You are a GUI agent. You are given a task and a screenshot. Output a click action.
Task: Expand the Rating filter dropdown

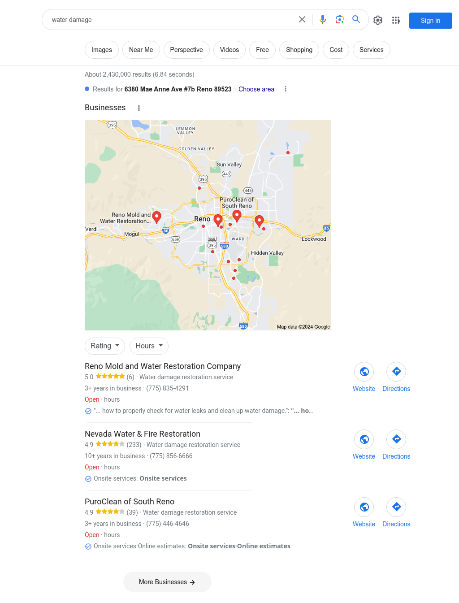(105, 346)
